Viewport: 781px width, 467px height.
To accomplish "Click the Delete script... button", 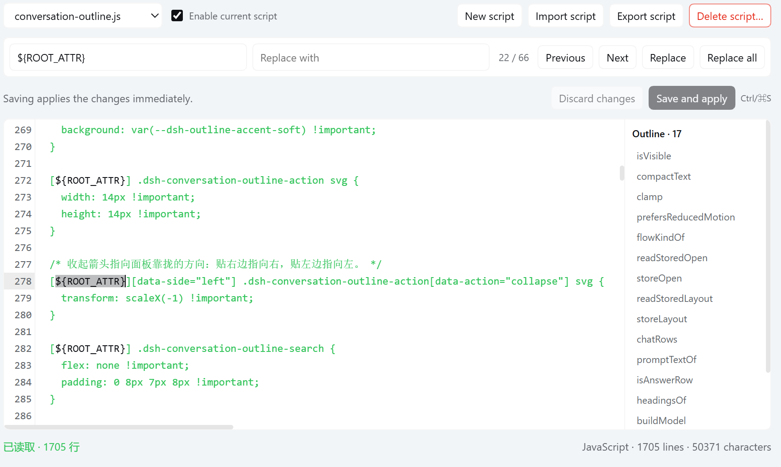I will click(730, 16).
